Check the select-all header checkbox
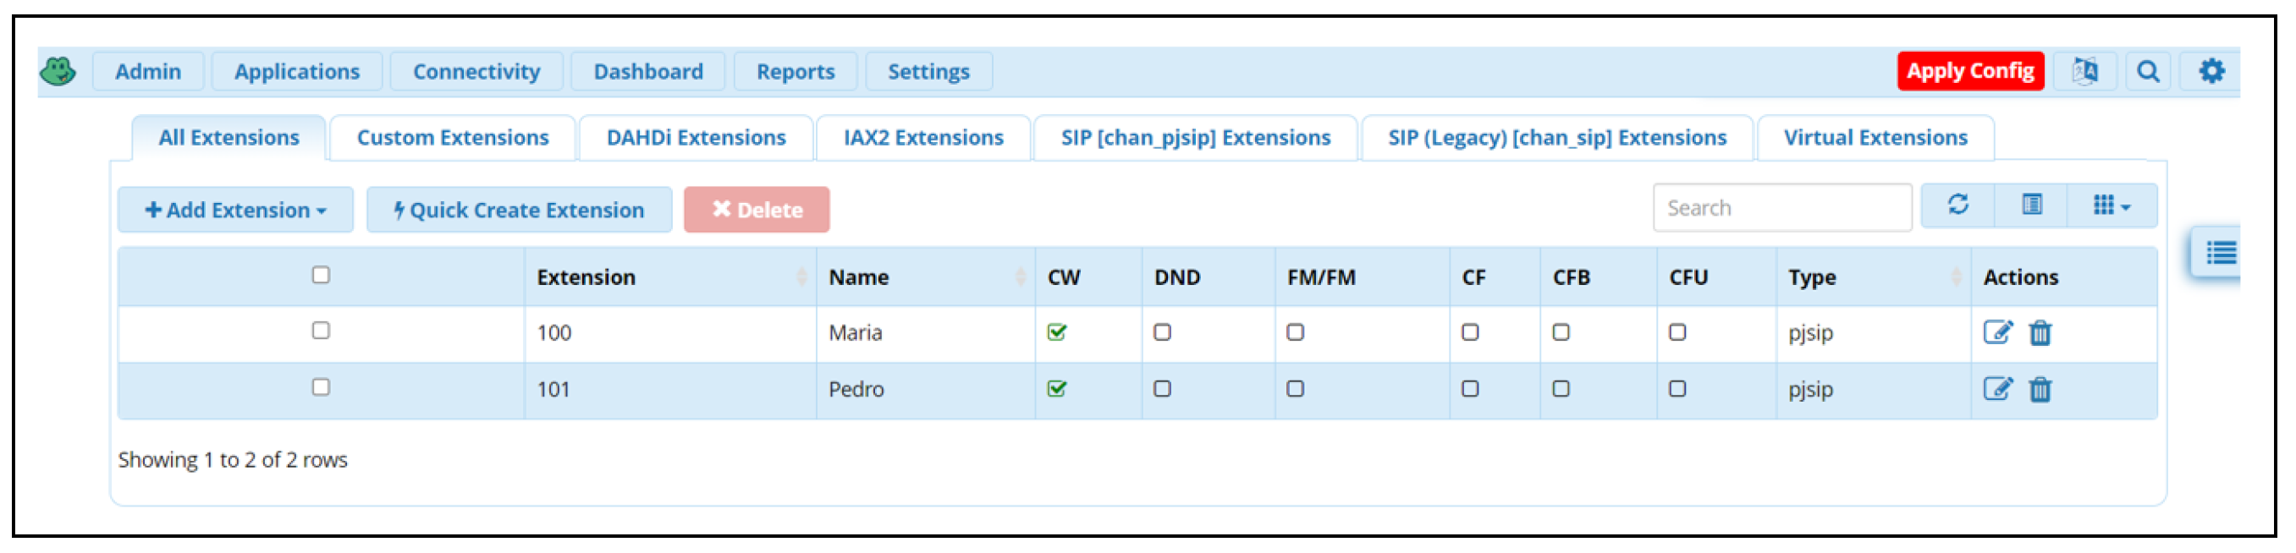This screenshot has width=2296, height=553. (321, 275)
